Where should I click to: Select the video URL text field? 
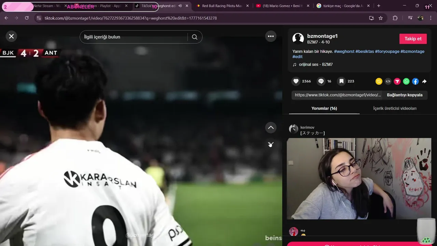click(x=338, y=95)
